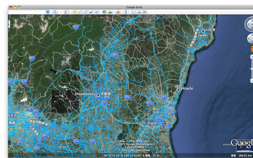Click the route 254 shield

click(20, 143)
